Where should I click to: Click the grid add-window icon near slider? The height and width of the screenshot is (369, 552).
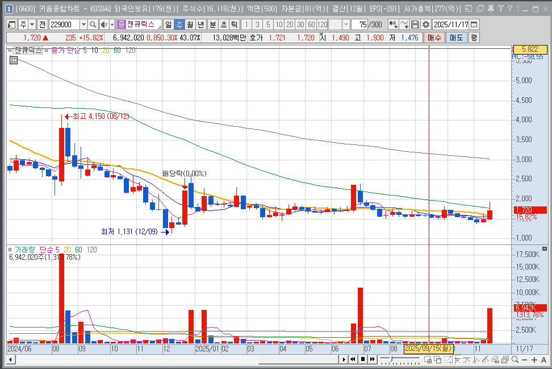pos(428,360)
